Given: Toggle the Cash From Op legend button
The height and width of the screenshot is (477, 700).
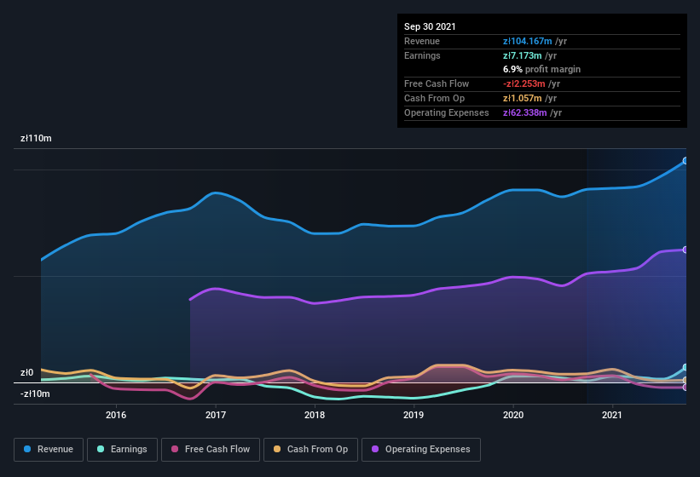Looking at the screenshot, I should [x=310, y=450].
